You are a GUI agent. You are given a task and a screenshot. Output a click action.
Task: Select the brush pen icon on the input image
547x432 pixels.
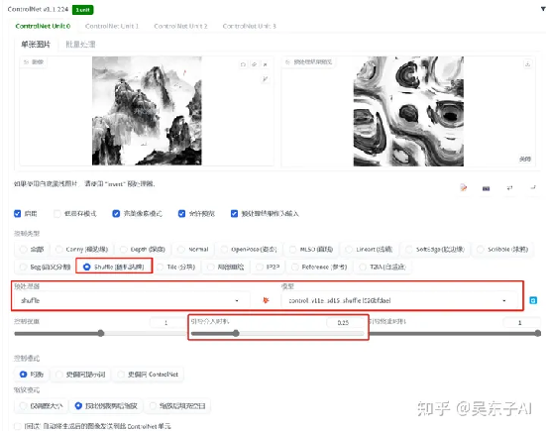click(x=266, y=79)
